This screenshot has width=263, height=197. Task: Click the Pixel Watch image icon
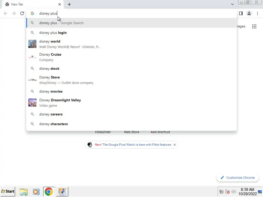pyautogui.click(x=90, y=145)
